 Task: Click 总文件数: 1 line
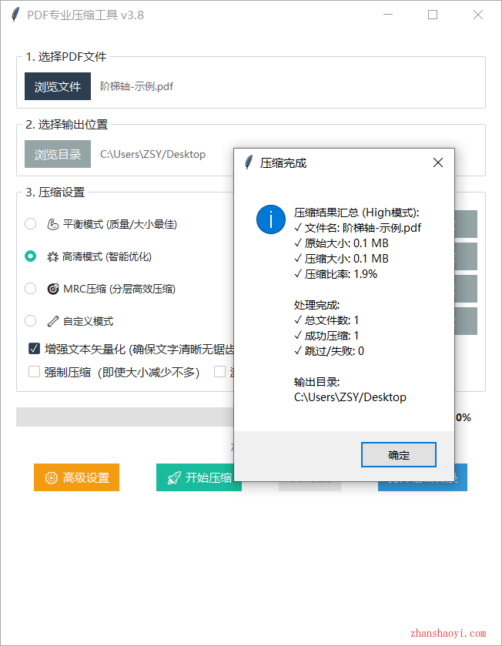click(326, 320)
